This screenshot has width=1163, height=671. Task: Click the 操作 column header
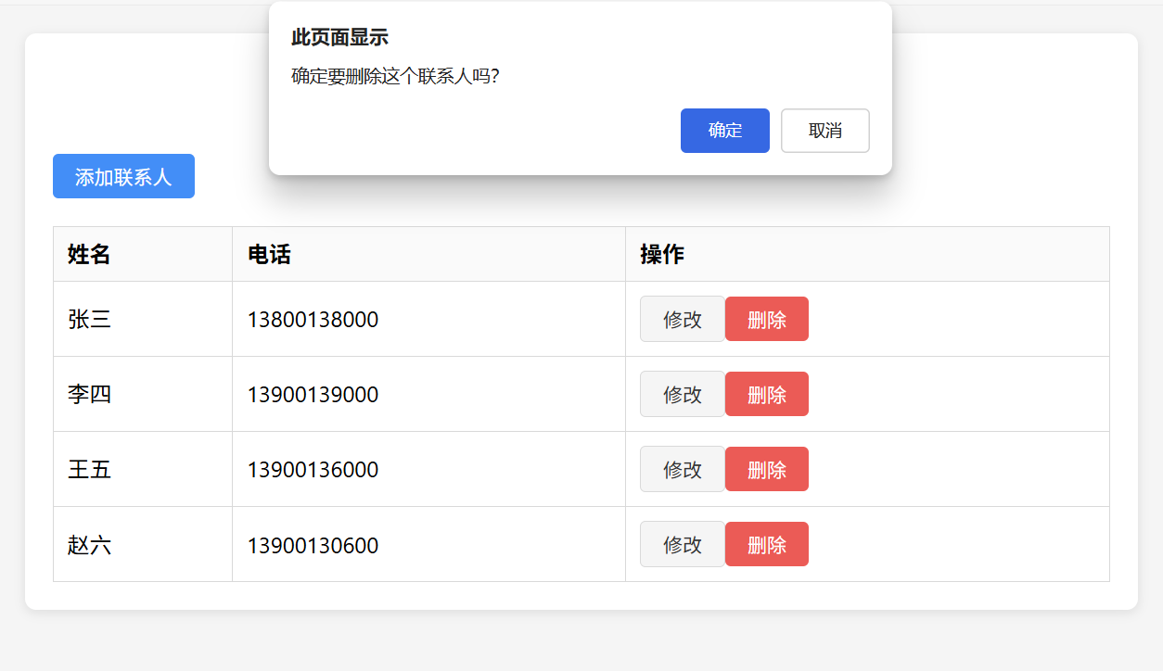867,254
